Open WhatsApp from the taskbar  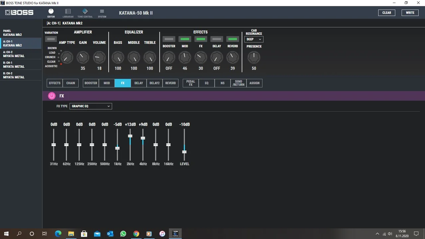[123, 234]
